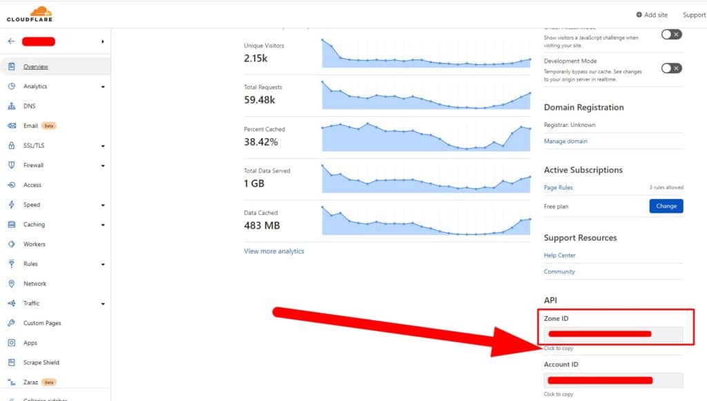Expand the Rules submenu arrow
The image size is (707, 401).
[x=103, y=264]
